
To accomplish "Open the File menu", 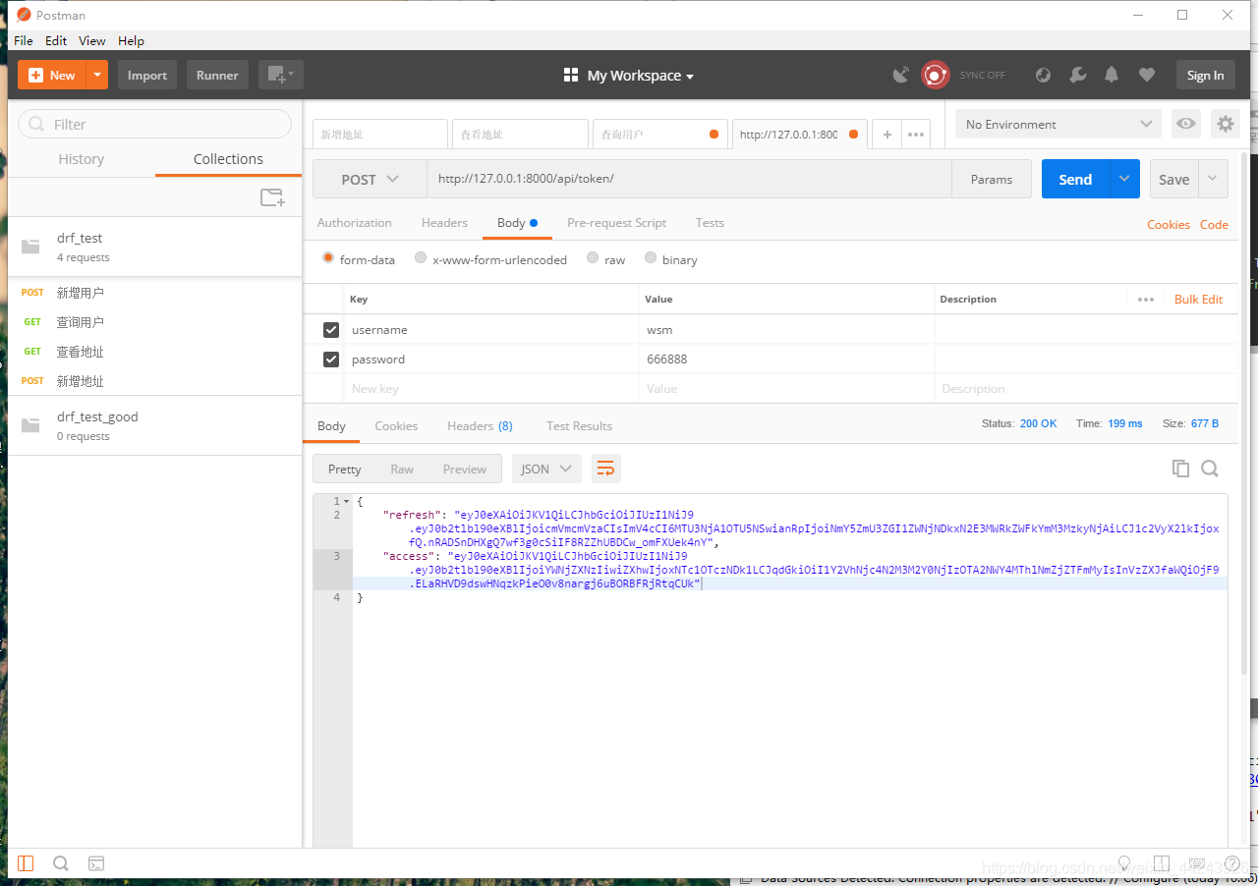I will [24, 40].
